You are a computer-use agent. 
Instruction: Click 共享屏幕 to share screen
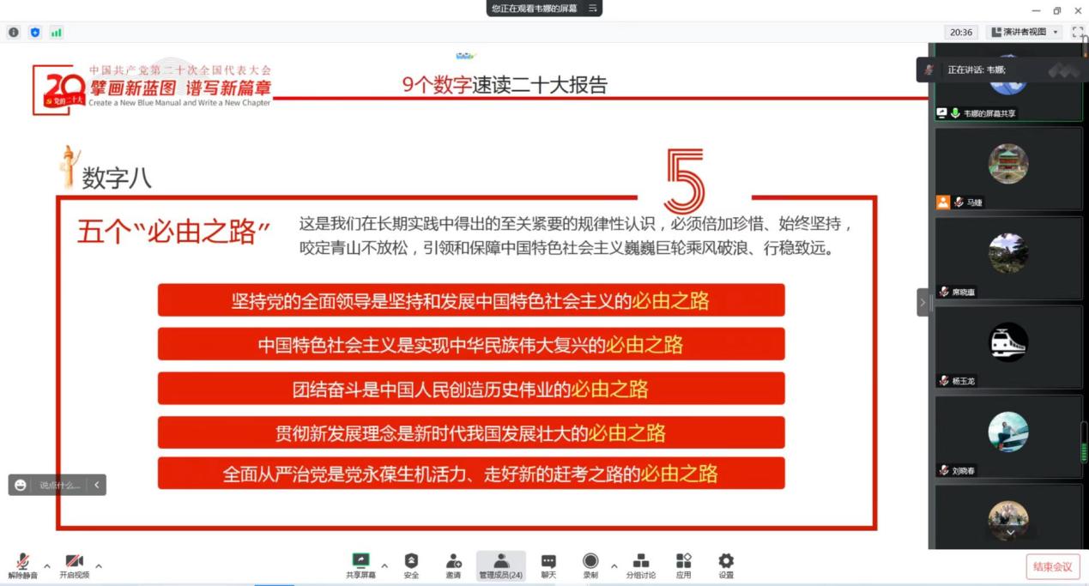[x=360, y=565]
